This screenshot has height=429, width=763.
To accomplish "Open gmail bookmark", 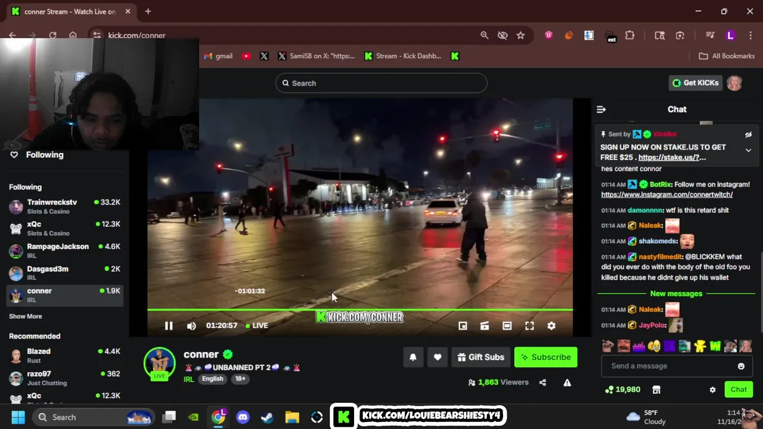I will click(218, 56).
